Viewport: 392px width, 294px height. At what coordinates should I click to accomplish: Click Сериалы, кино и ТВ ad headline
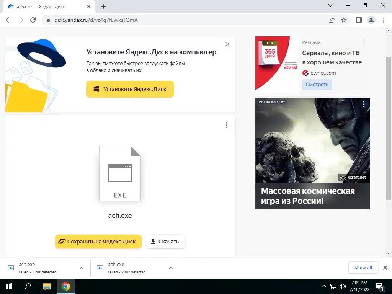(332, 57)
